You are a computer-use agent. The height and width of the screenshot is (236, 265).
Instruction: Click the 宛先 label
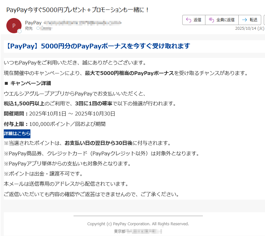click(x=30, y=28)
